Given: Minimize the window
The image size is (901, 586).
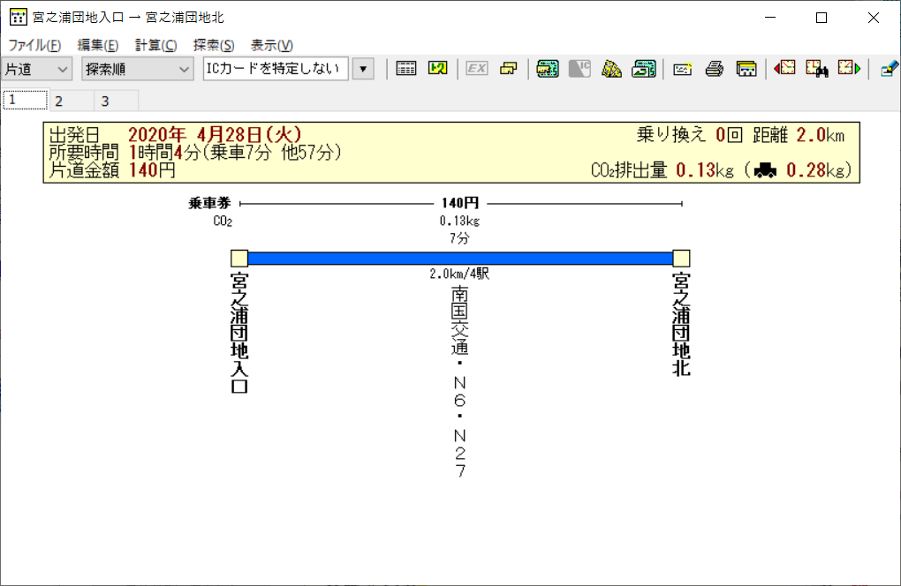Looking at the screenshot, I should click(770, 18).
